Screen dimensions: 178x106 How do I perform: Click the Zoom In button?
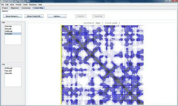[x=81, y=16]
